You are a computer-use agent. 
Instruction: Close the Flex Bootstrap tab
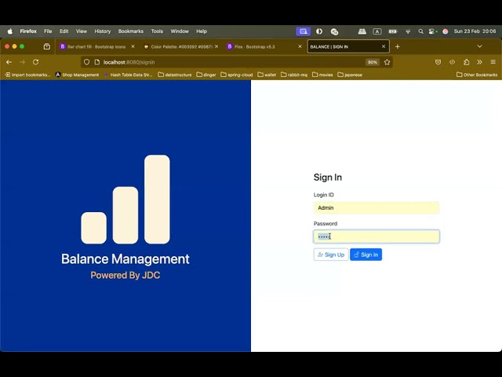[x=300, y=46]
